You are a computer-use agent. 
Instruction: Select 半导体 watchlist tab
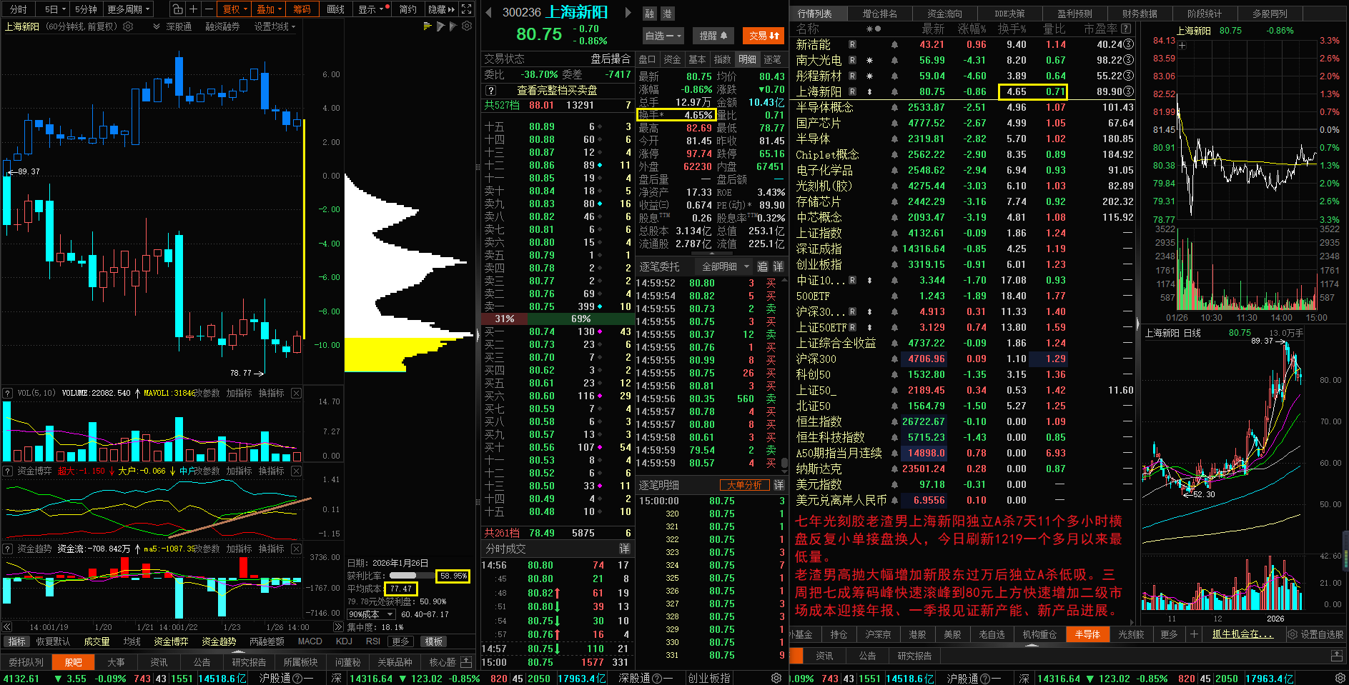coord(1087,634)
